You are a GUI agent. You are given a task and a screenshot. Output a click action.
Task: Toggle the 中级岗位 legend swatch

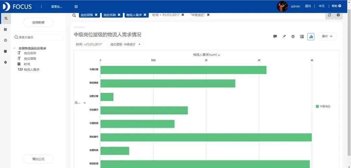pyautogui.click(x=317, y=106)
